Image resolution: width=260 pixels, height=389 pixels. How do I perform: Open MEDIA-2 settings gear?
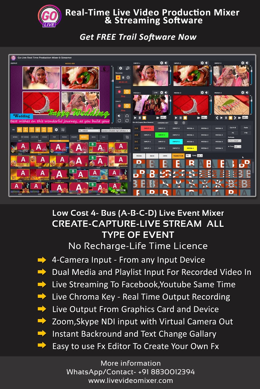coord(202,92)
